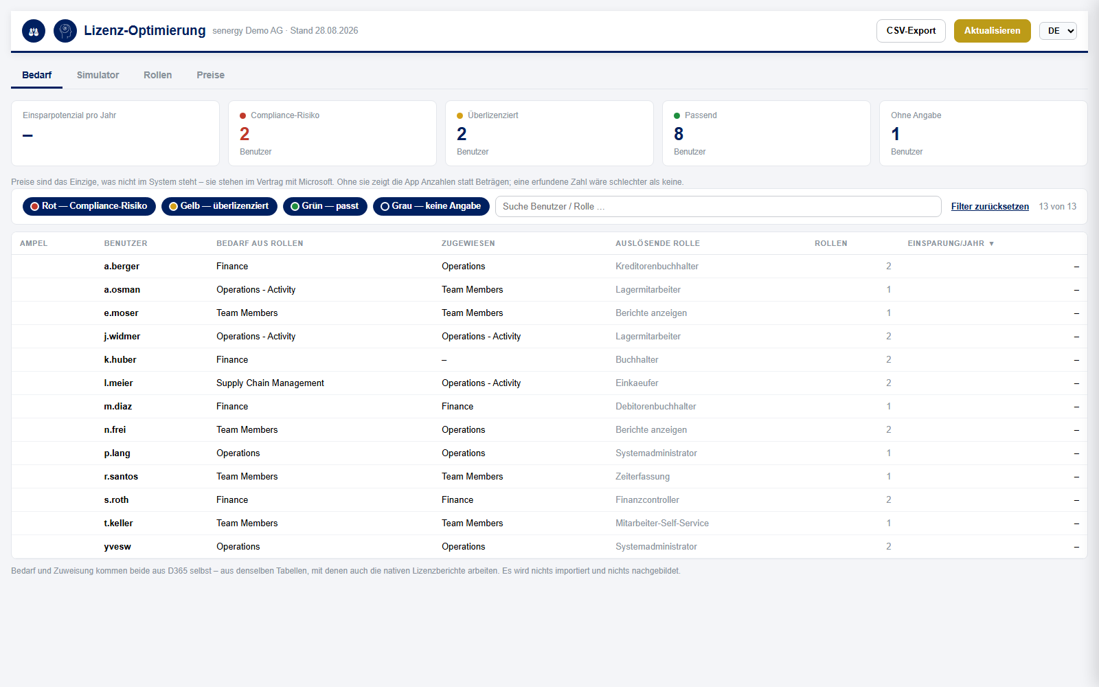Select user e.moser row

tap(549, 313)
